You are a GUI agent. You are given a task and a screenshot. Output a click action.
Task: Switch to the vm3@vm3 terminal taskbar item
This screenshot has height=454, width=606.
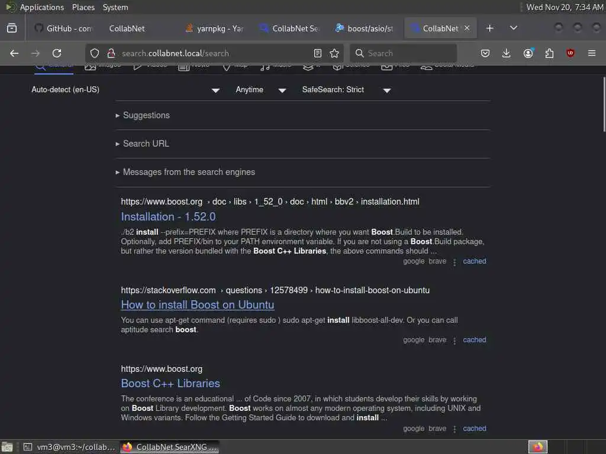70,447
